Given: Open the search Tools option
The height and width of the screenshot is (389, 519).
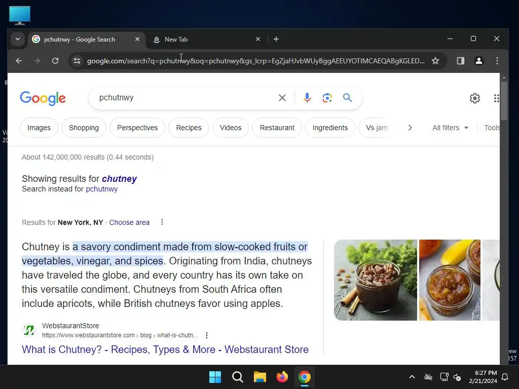Looking at the screenshot, I should click(x=492, y=128).
